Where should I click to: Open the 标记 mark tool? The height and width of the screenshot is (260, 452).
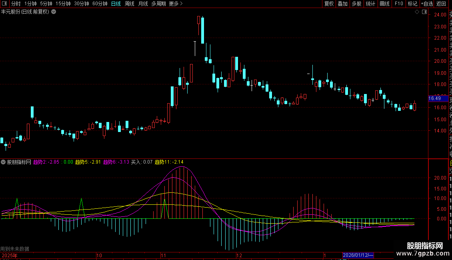pos(412,4)
